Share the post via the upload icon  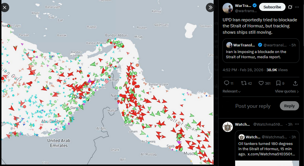pyautogui.click(x=295, y=83)
